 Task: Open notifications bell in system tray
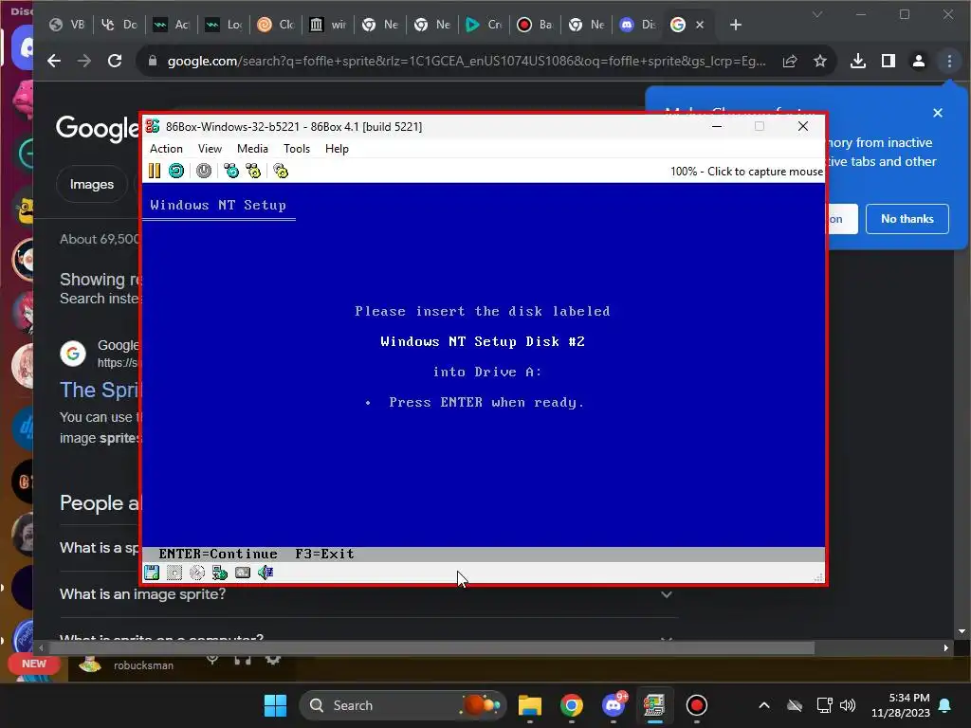945,705
